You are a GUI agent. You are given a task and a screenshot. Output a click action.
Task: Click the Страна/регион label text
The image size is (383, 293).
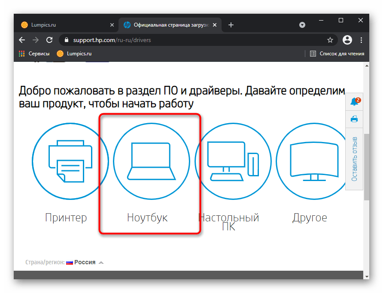45,262
